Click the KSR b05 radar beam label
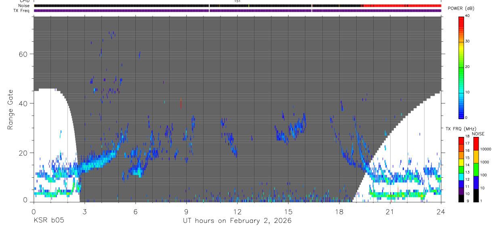This screenshot has width=496, height=229. tap(48, 221)
